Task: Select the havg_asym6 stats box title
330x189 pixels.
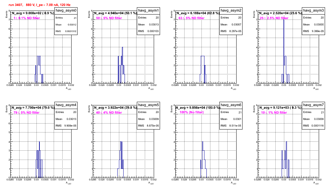Action: click(231, 105)
